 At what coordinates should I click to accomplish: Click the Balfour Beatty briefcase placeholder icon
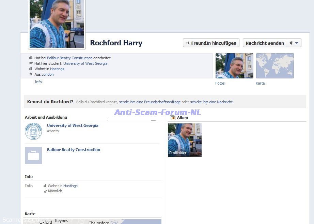[33, 155]
